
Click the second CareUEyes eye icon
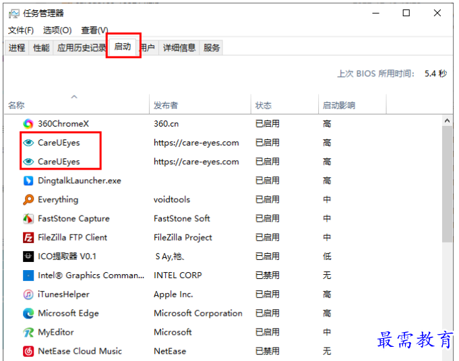(28, 162)
